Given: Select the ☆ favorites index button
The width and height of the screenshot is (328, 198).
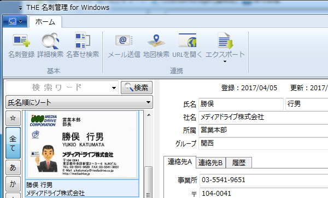Looking at the screenshot, I should [13, 118].
